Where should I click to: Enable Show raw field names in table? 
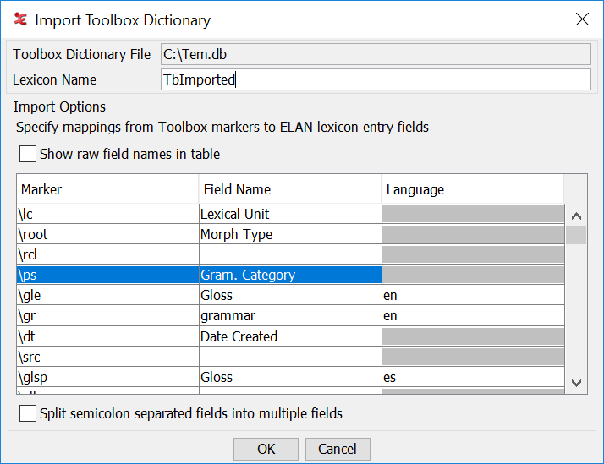click(28, 154)
